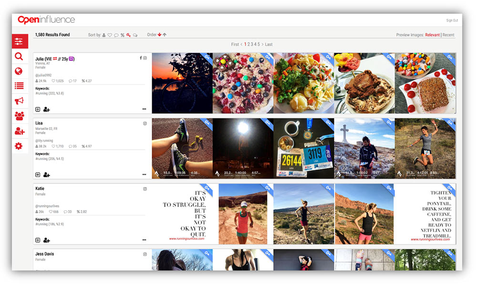Open the megaphone campaigns sidebar icon
Viewport: 477px width, 289px height.
pyautogui.click(x=19, y=101)
